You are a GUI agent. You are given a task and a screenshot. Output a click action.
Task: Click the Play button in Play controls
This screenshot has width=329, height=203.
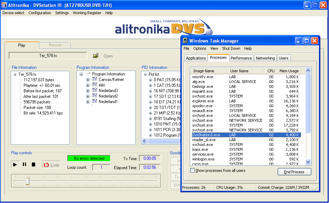pyautogui.click(x=15, y=165)
